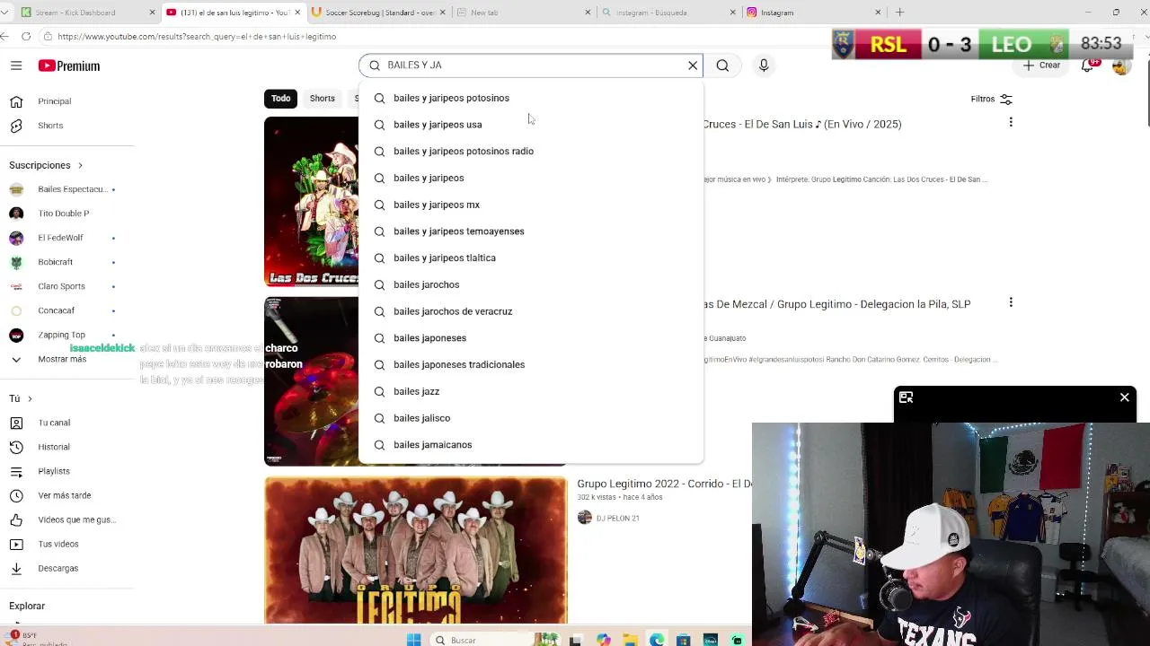Expand the Suscripciones section
Viewport: 1150px width, 646px height.
click(46, 165)
